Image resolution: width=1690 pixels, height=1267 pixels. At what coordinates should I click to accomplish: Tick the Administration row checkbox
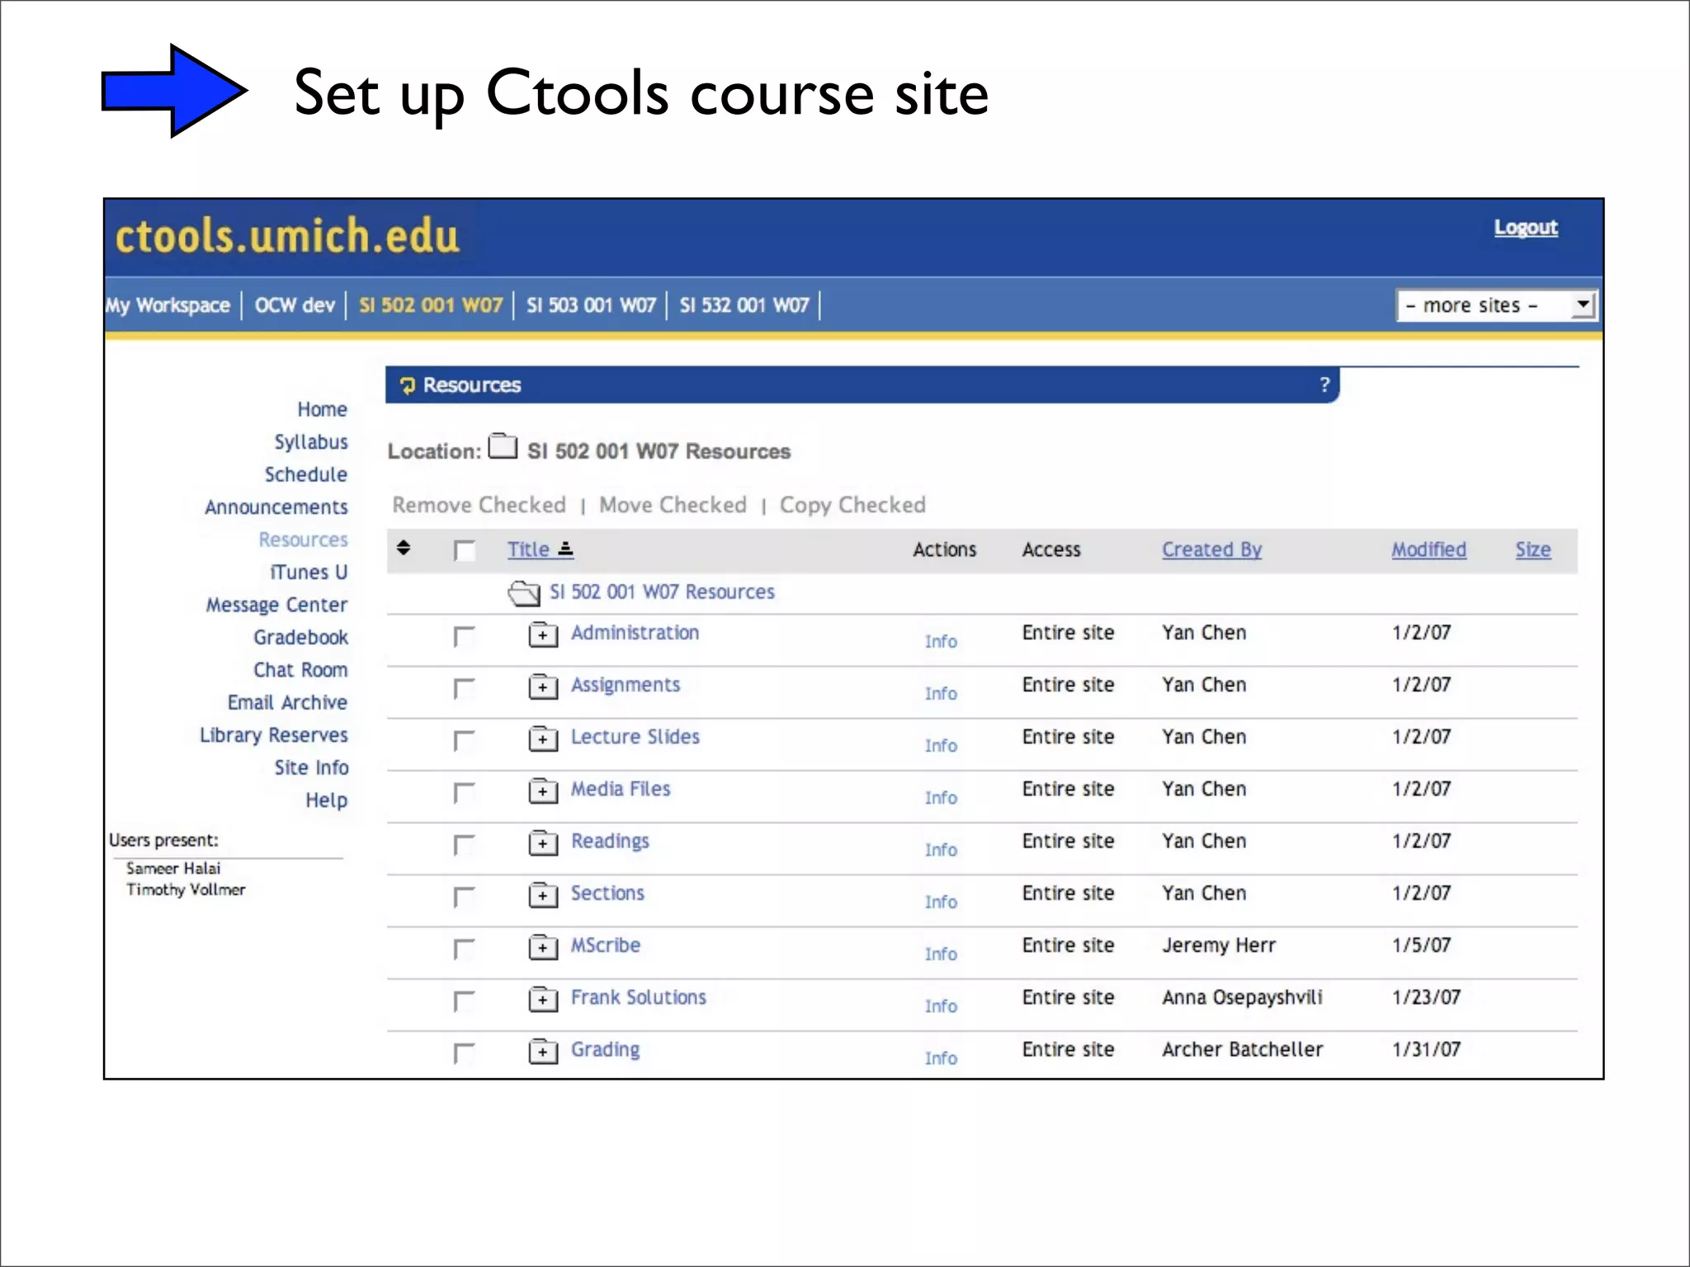click(465, 637)
